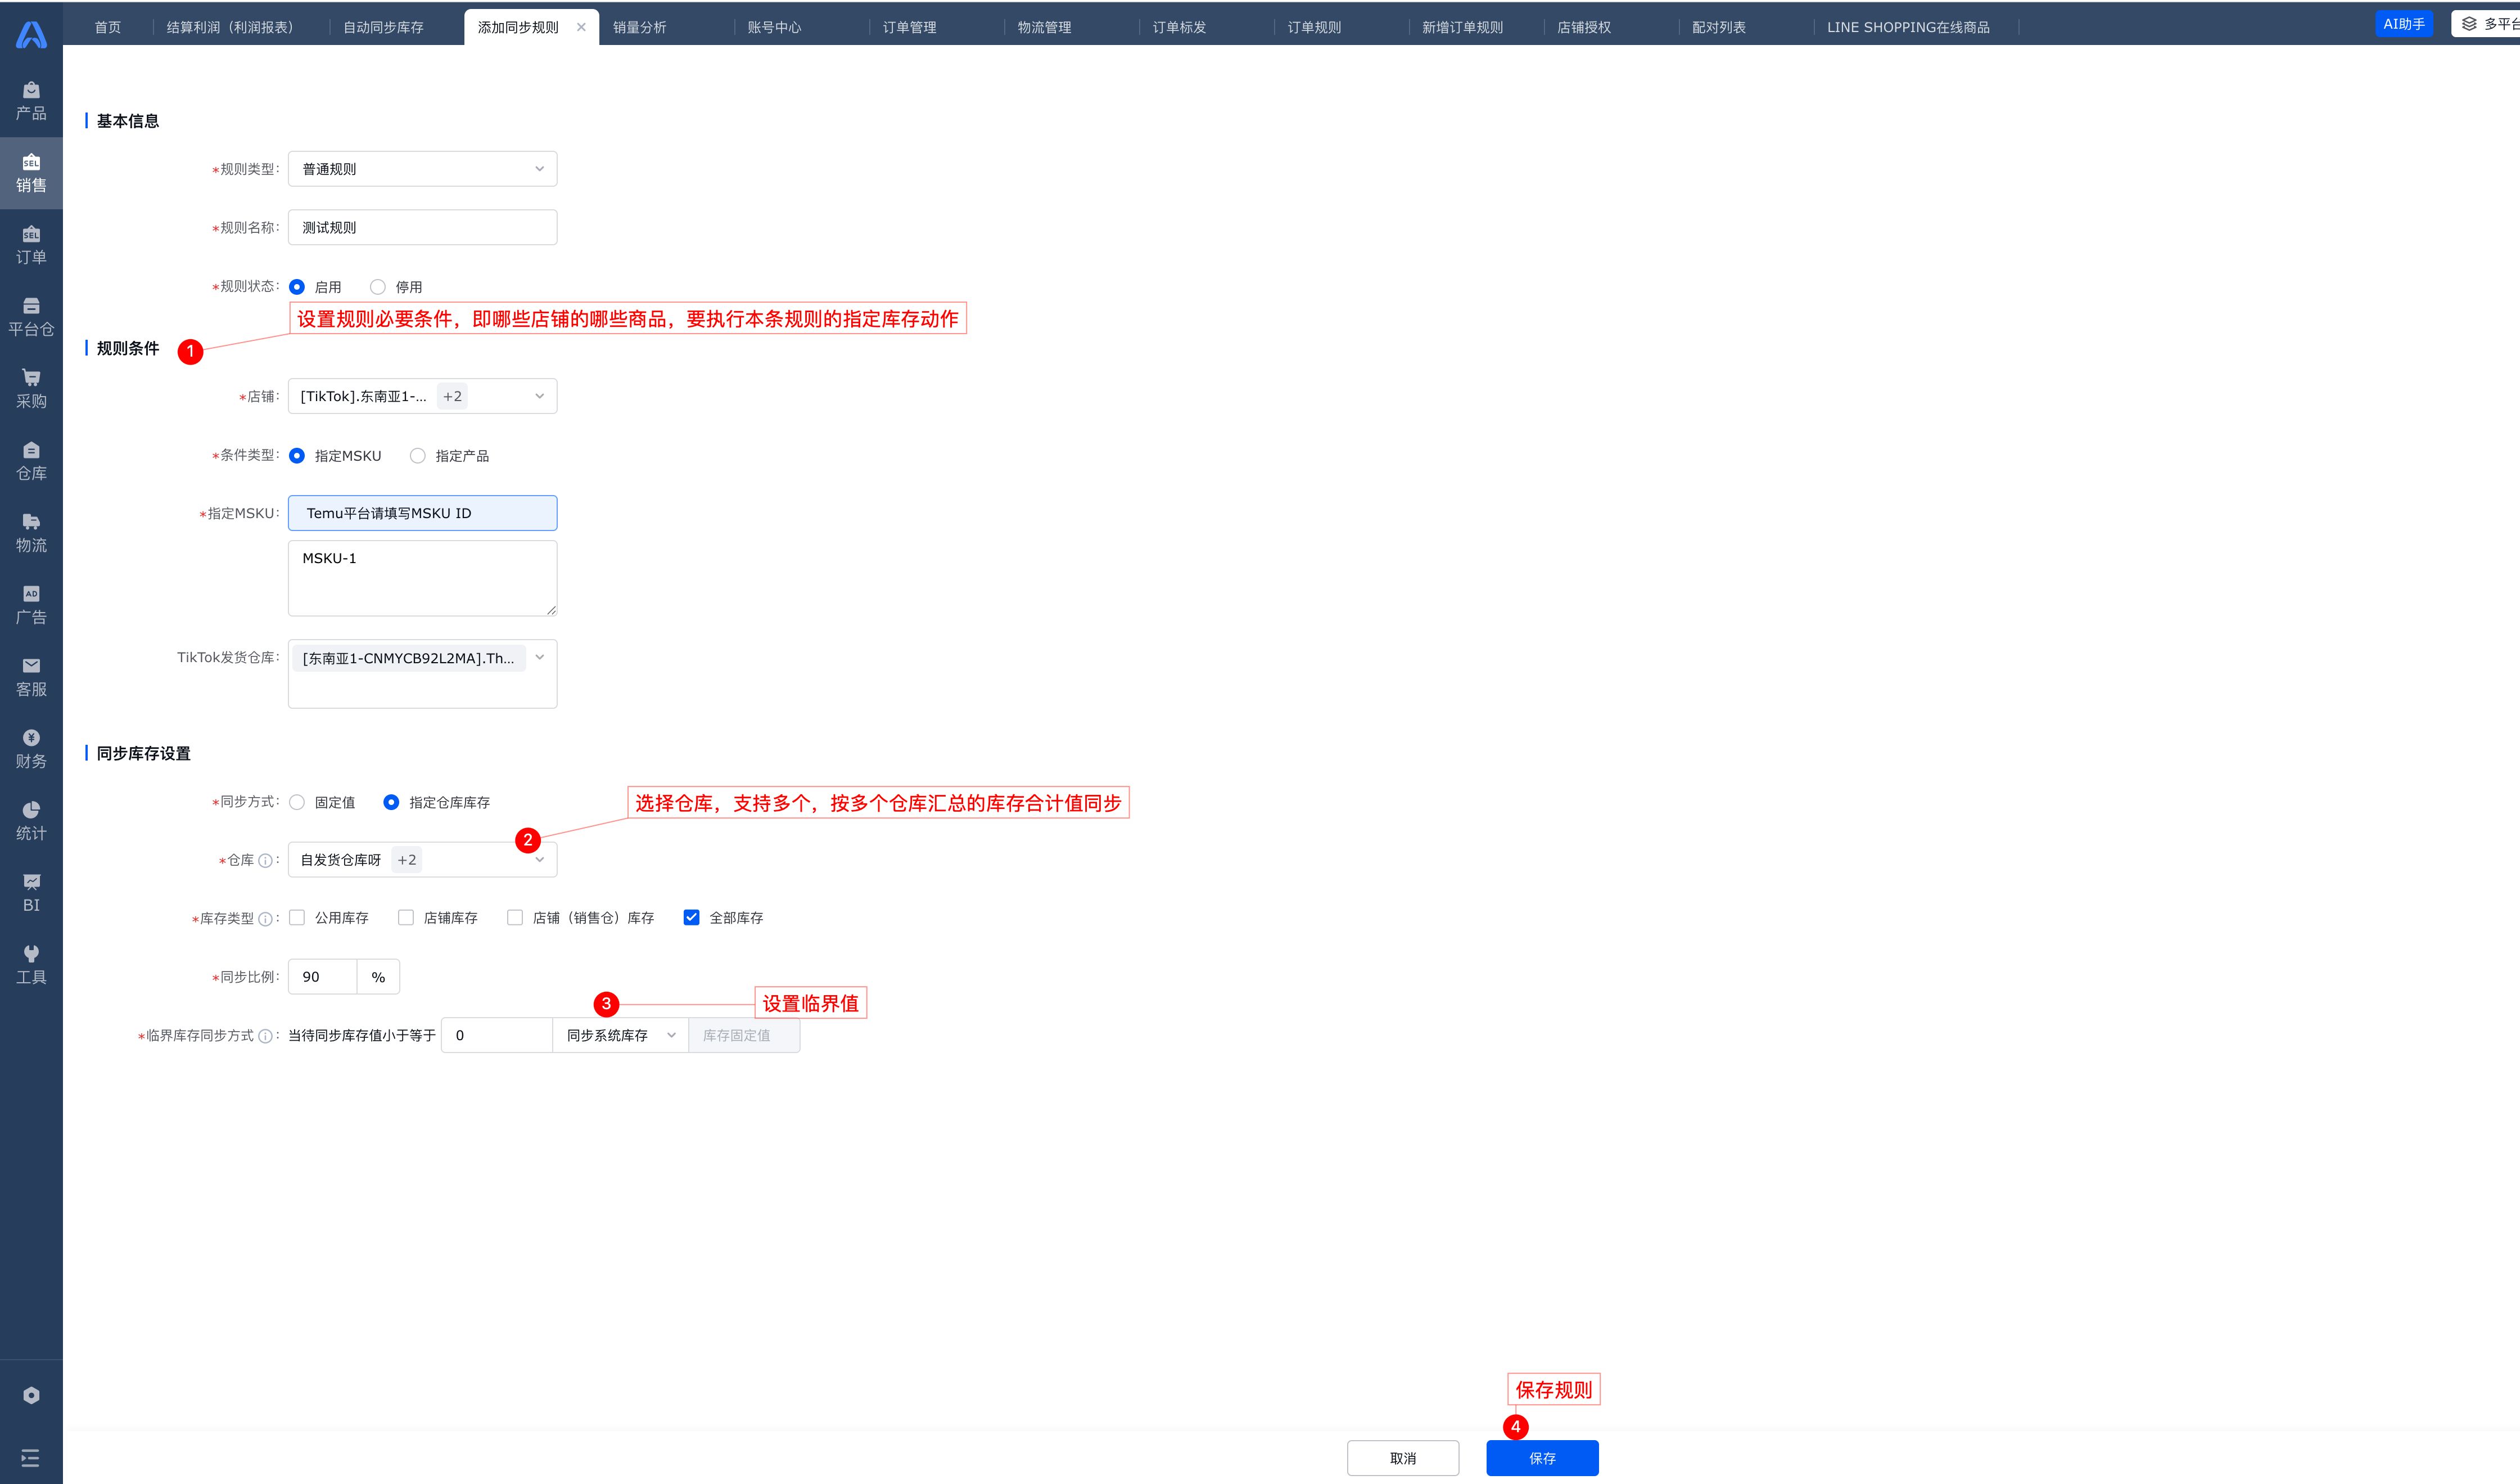Click the info icon next to 库存类型

click(265, 919)
